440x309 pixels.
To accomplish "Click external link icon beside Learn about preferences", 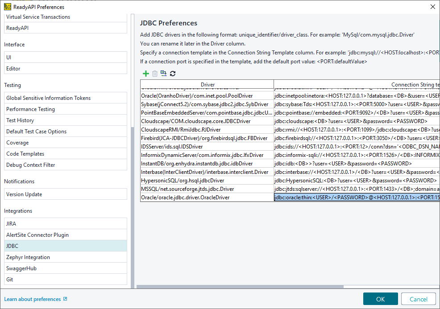I will click(65, 299).
